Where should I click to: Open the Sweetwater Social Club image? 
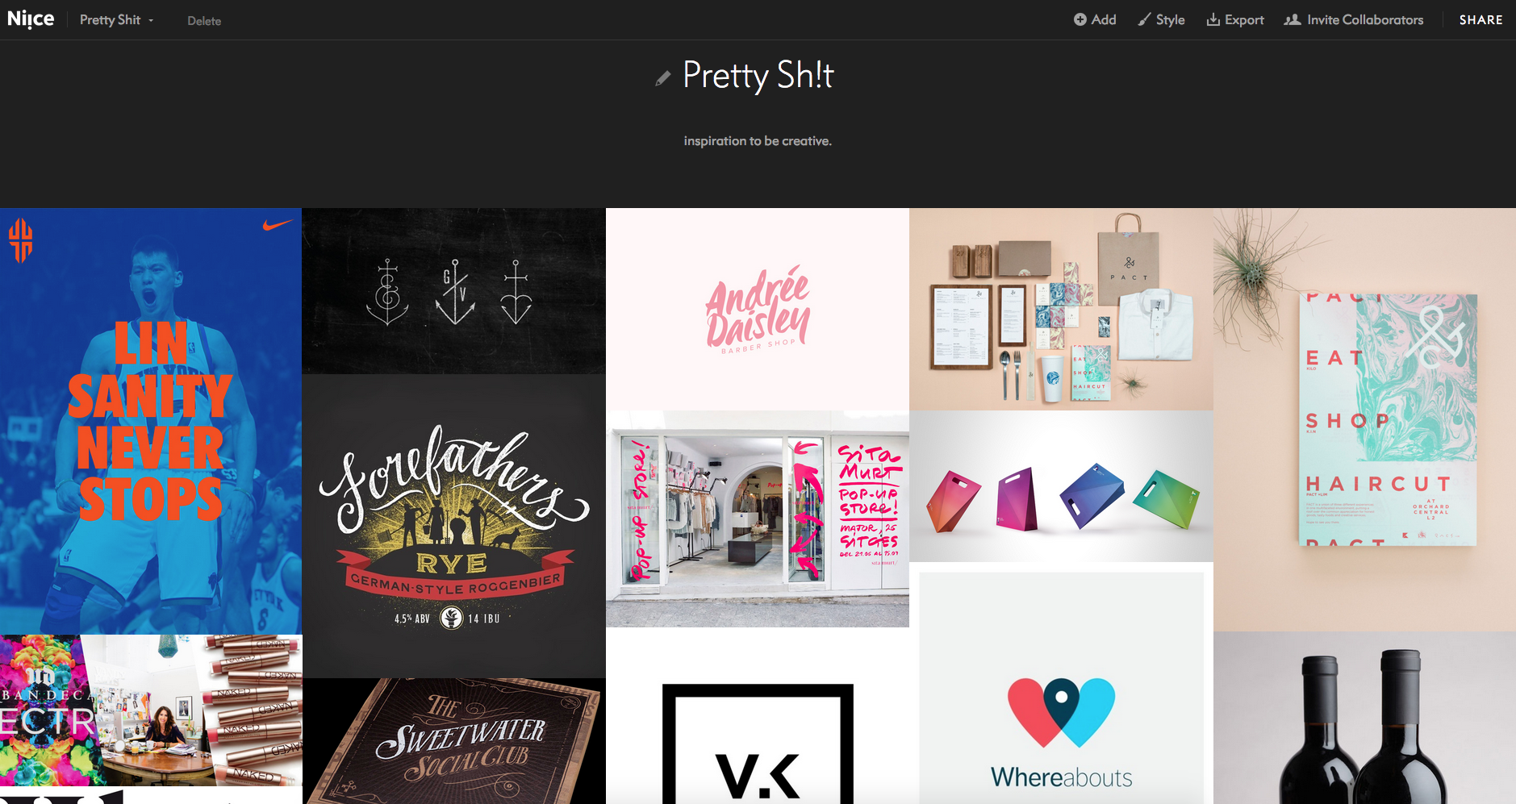[x=453, y=741]
